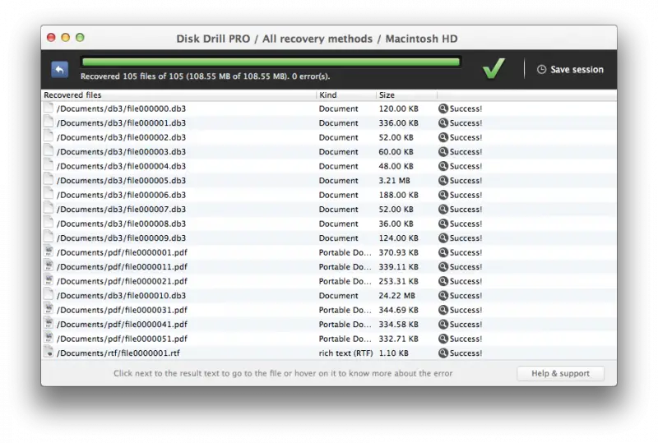
Task: Click magnifier icon in file000007.db3 row
Action: point(443,209)
